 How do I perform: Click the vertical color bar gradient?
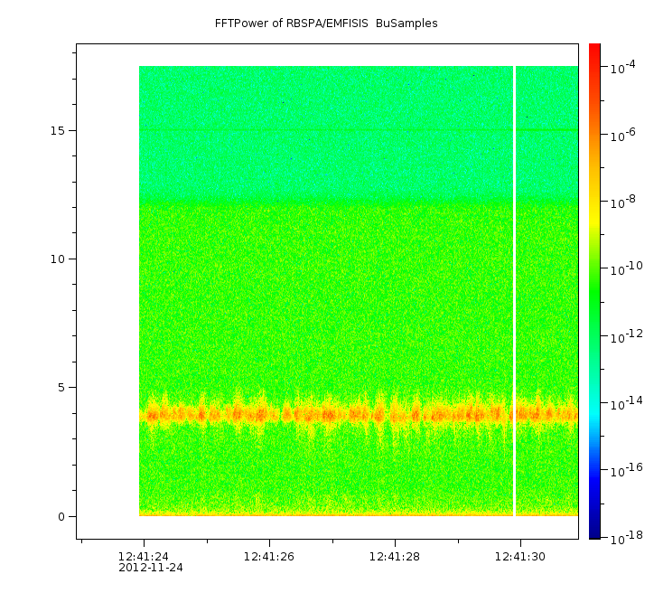click(594, 291)
